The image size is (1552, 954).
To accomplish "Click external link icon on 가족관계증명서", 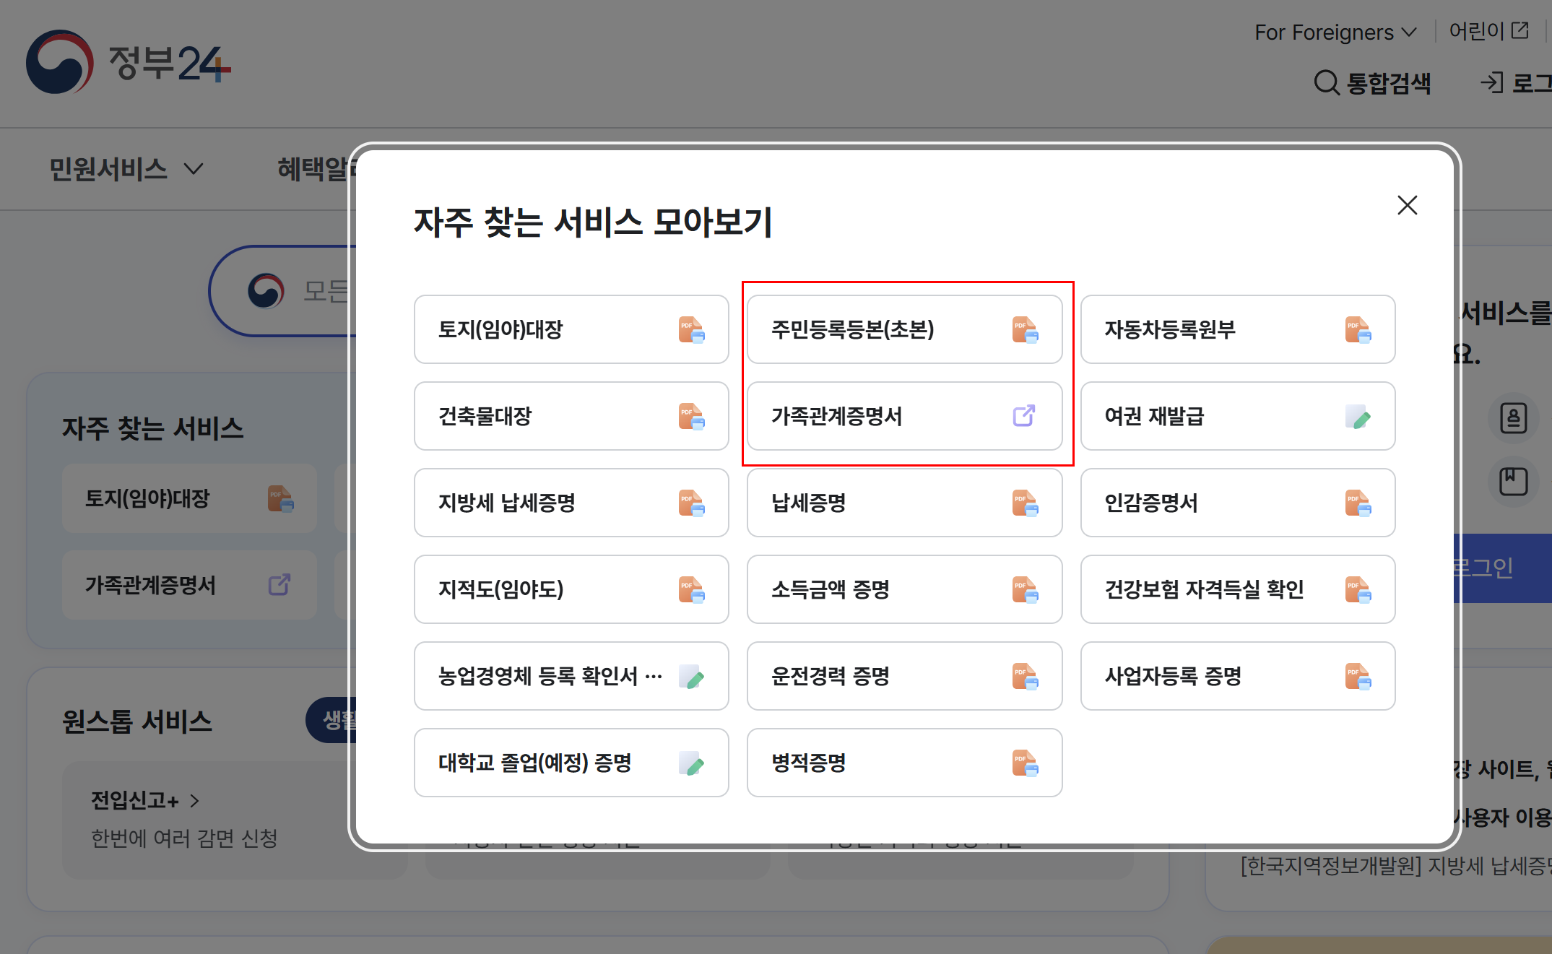I will point(1024,416).
